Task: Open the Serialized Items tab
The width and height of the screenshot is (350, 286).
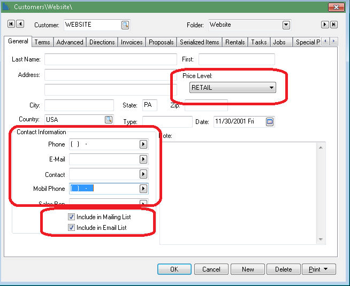Action: [199, 42]
